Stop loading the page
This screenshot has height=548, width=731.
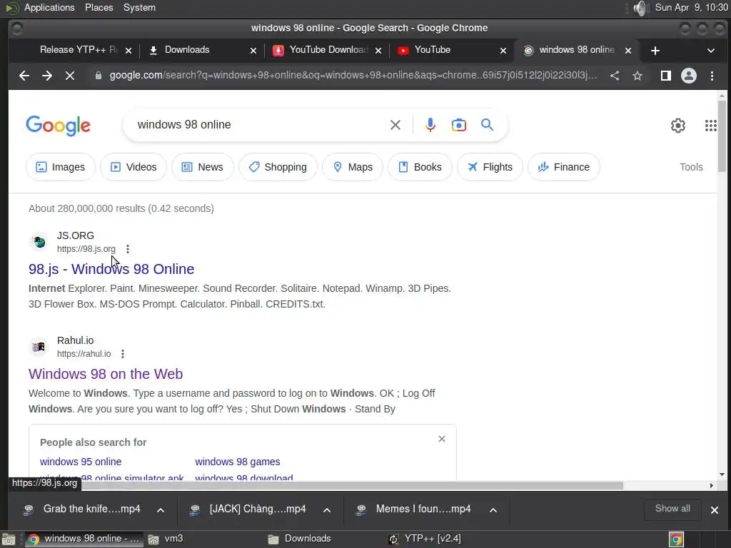pos(70,76)
